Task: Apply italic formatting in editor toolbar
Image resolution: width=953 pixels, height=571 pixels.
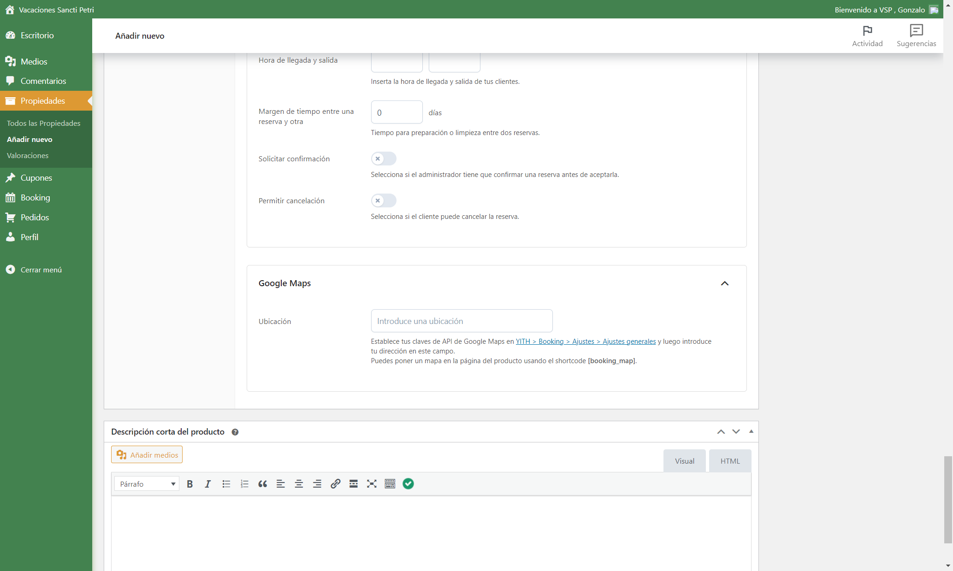Action: tap(208, 483)
